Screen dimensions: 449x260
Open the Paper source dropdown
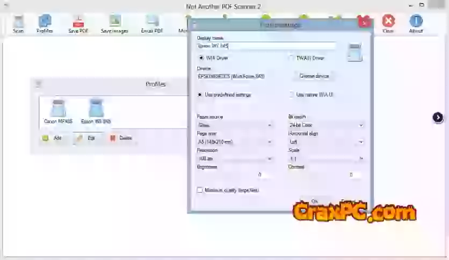tap(235, 125)
